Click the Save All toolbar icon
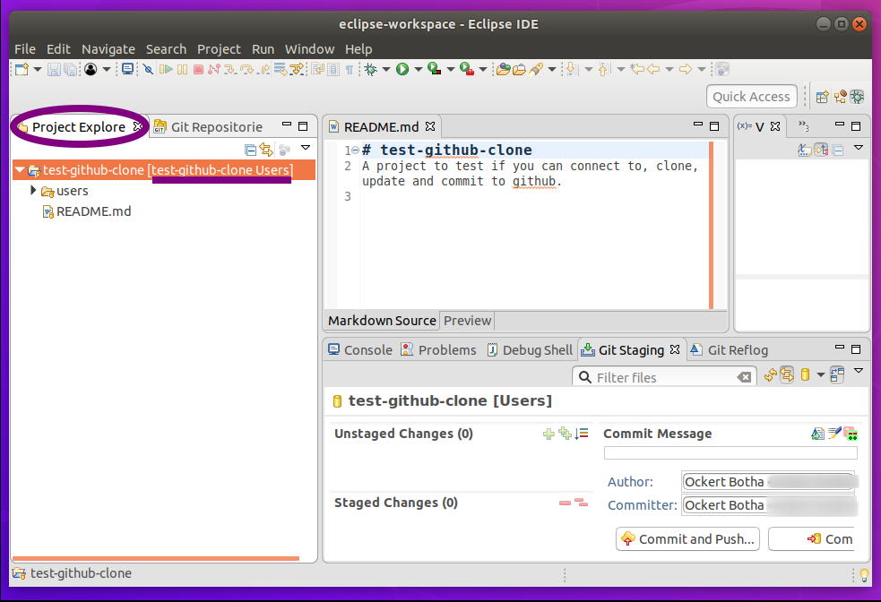Viewport: 881px width, 602px height. (x=70, y=69)
